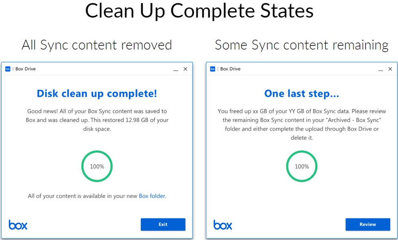Close the right Box Drive window

click(390, 69)
